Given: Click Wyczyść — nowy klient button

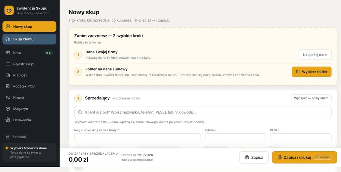Looking at the screenshot, I should pos(311,98).
